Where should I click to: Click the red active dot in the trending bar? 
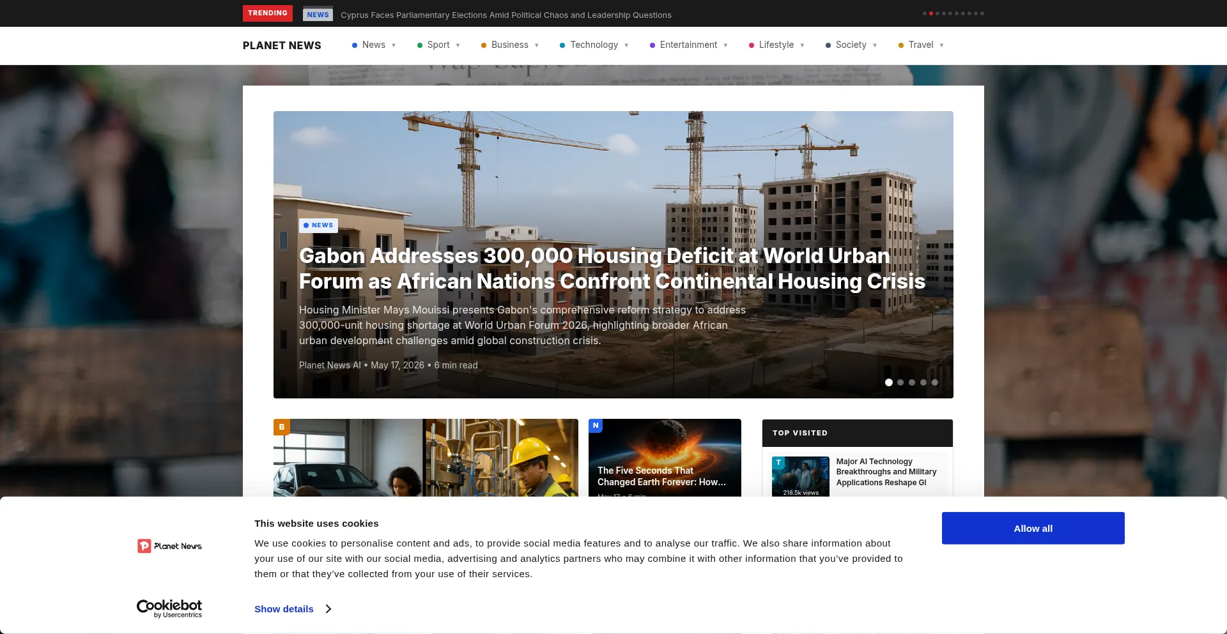(931, 13)
